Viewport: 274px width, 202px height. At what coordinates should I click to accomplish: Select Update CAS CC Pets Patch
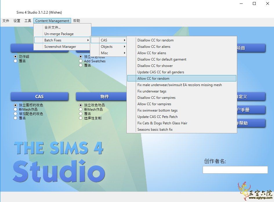pyautogui.click(x=182, y=117)
